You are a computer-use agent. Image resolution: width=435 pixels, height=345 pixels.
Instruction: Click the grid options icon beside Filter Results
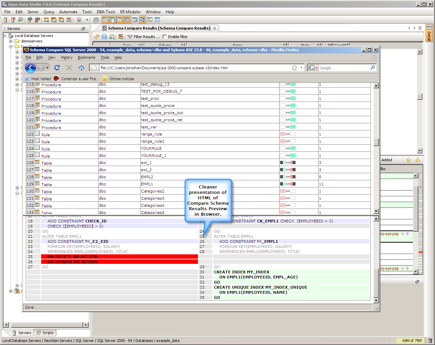(121, 37)
